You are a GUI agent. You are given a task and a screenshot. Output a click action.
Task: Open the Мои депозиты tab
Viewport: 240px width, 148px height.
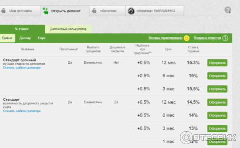[20, 11]
